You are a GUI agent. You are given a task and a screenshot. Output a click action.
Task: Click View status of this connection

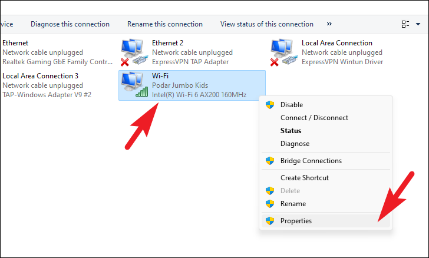(x=267, y=24)
